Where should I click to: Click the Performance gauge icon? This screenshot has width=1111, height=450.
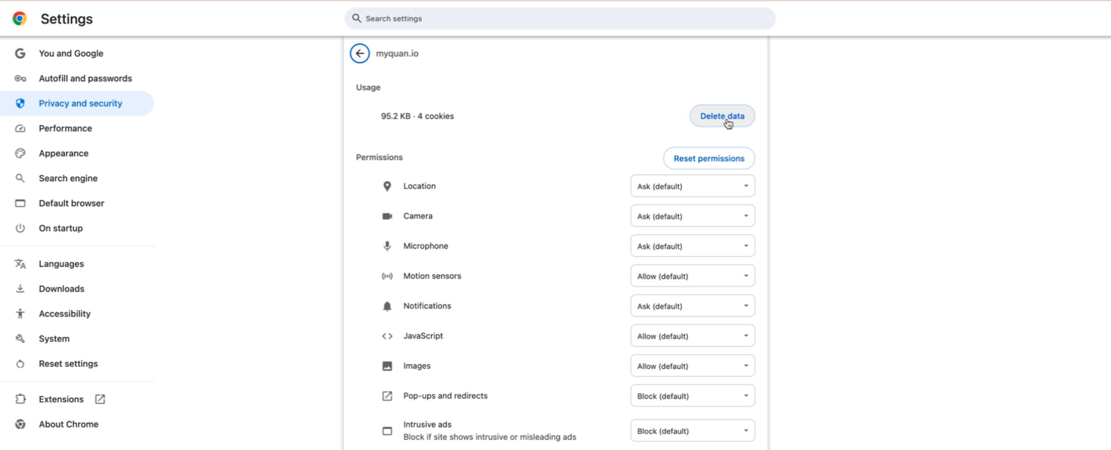(x=20, y=129)
